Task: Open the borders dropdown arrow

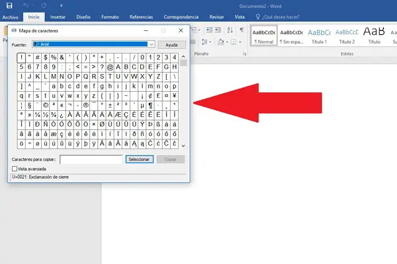Action: [x=240, y=42]
